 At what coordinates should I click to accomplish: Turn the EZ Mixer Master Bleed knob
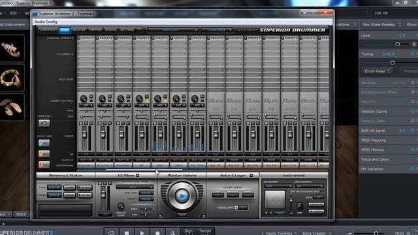coord(121,206)
